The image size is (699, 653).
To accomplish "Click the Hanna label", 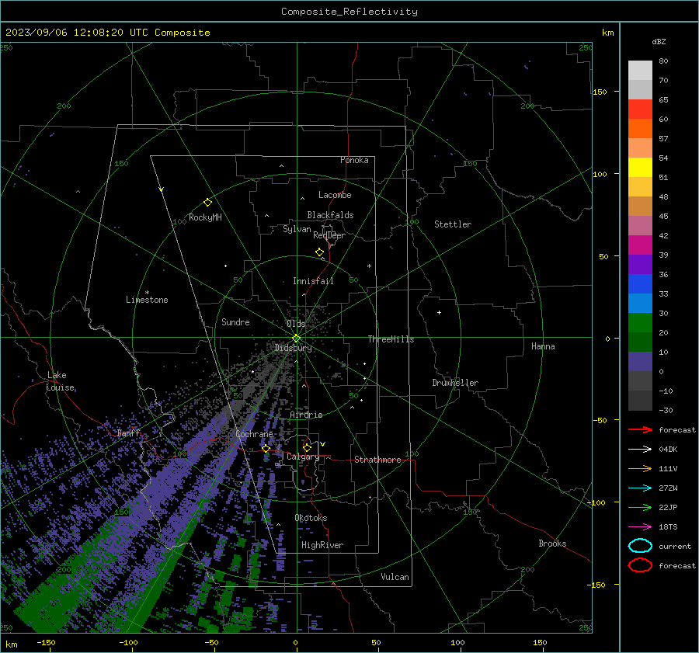I will click(543, 346).
